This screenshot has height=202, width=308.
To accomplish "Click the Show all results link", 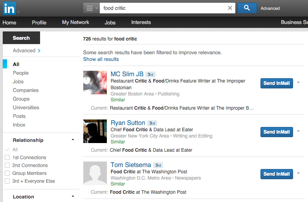I will tap(101, 59).
